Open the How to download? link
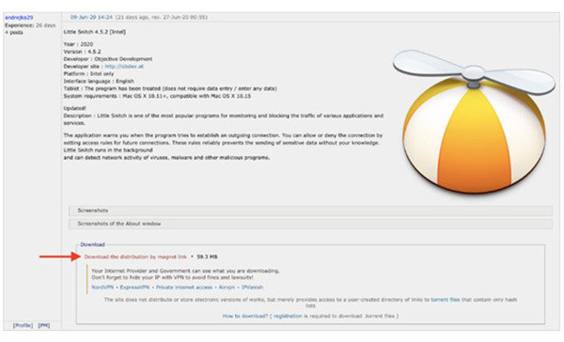 click(x=245, y=316)
